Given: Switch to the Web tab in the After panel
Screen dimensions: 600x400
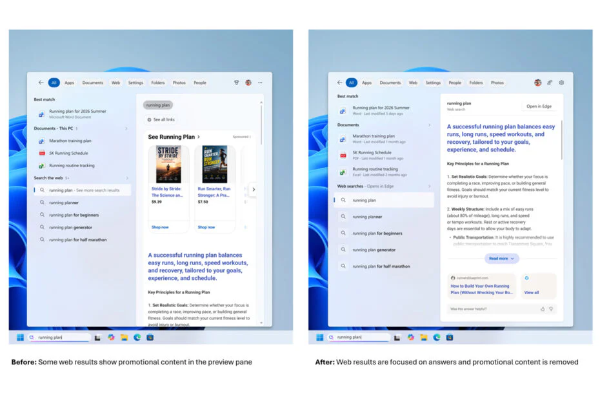Looking at the screenshot, I should 413,83.
